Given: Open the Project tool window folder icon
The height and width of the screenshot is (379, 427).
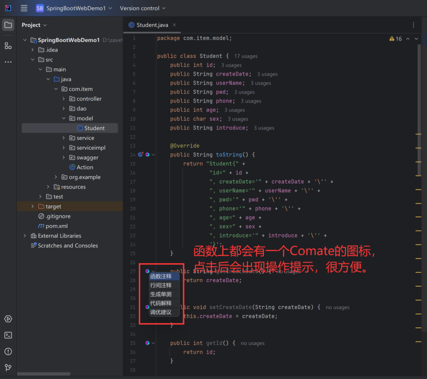Looking at the screenshot, I should click(8, 25).
